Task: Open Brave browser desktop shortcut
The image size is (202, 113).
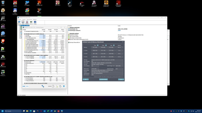Action: (x=3, y=42)
